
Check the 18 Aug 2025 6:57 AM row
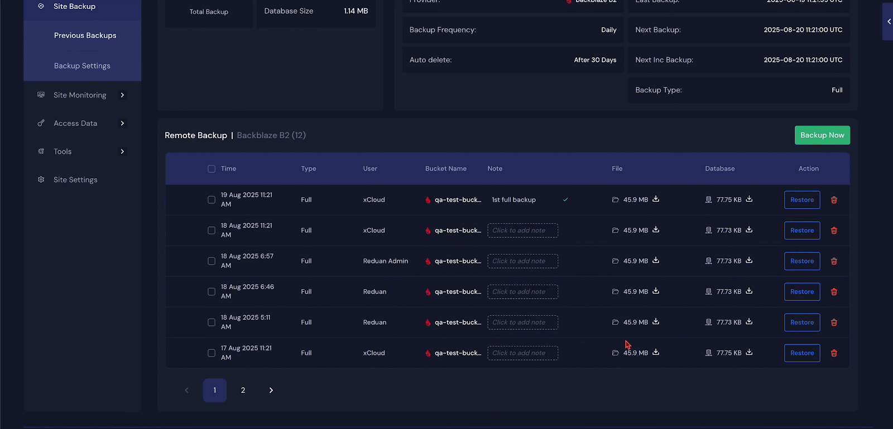pos(212,261)
